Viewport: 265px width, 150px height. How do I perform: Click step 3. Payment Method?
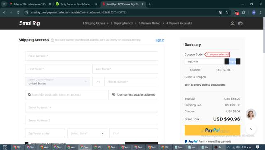click(150, 23)
